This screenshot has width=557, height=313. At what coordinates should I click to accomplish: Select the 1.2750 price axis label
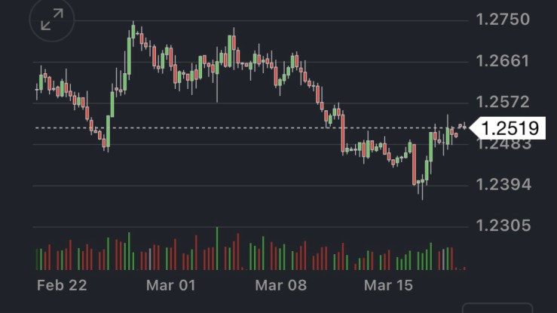(503, 20)
